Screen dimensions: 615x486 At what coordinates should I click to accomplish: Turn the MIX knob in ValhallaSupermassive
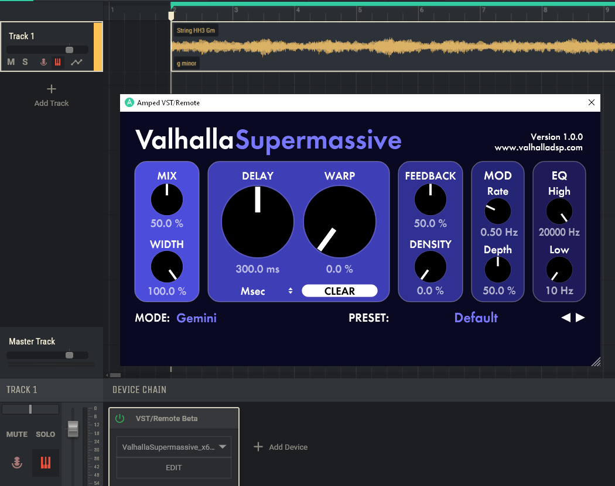pyautogui.click(x=166, y=199)
